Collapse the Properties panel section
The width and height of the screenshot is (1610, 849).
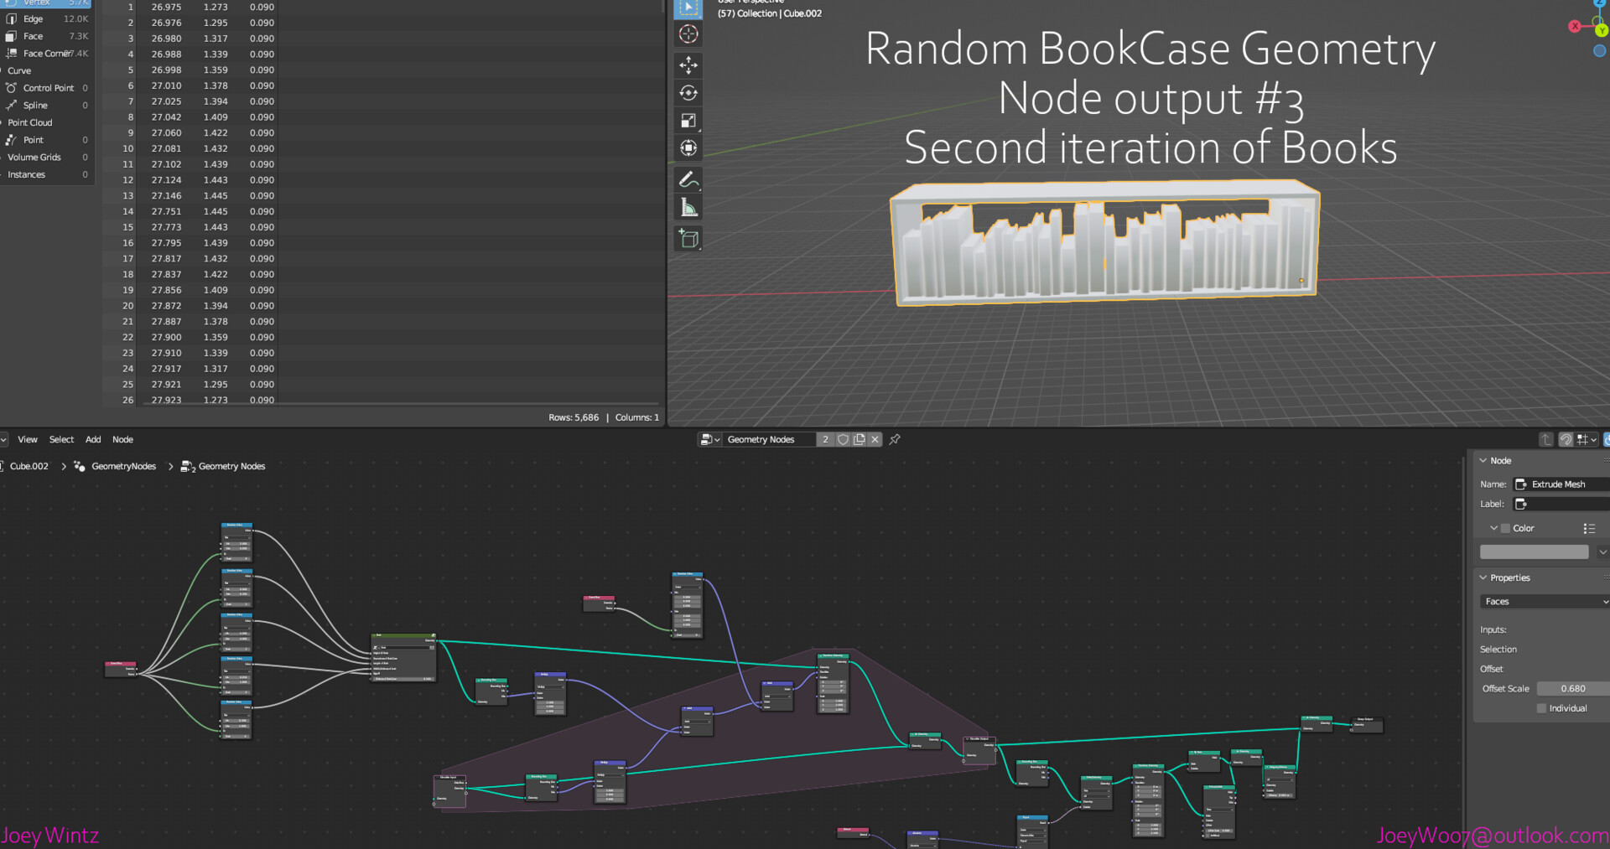click(x=1483, y=577)
